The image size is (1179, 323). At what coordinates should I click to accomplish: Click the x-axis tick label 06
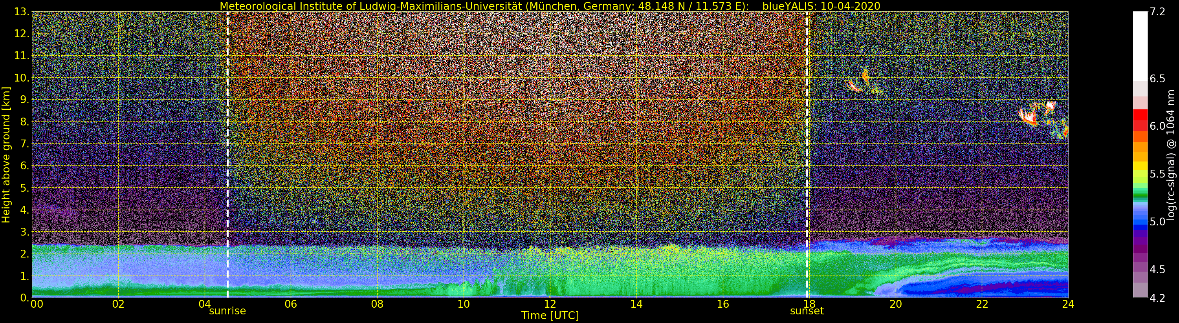coord(291,304)
